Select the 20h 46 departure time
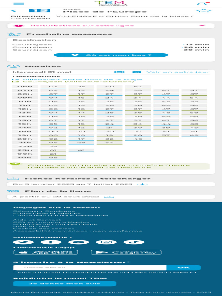Screen dimensions: 222x296 tap(138, 139)
